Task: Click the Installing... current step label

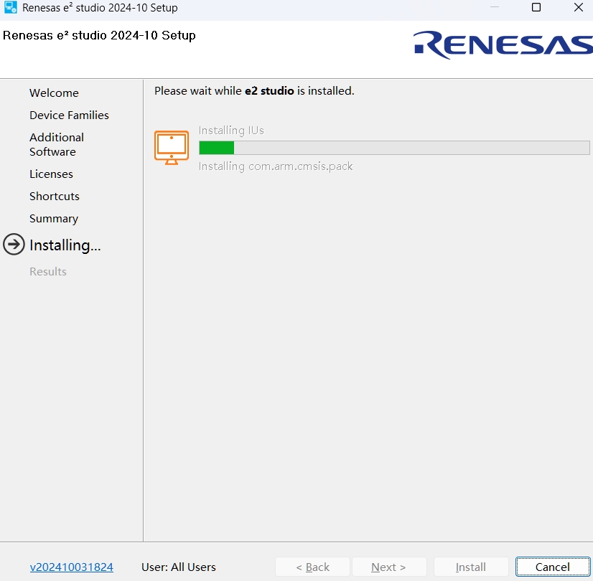Action: coord(65,245)
